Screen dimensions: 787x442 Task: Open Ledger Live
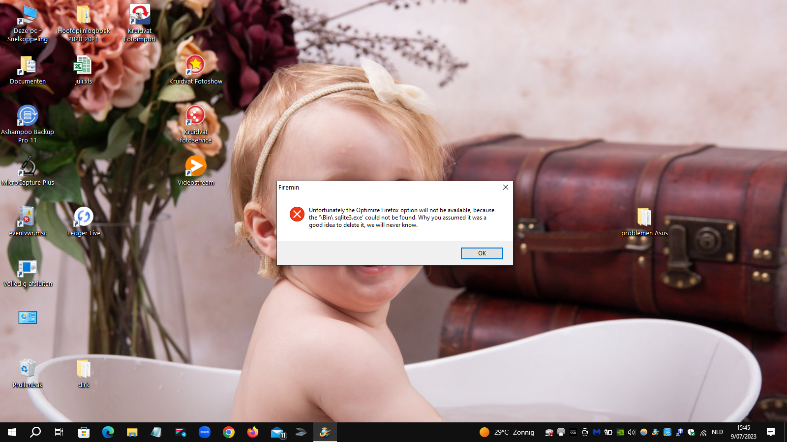(x=83, y=216)
